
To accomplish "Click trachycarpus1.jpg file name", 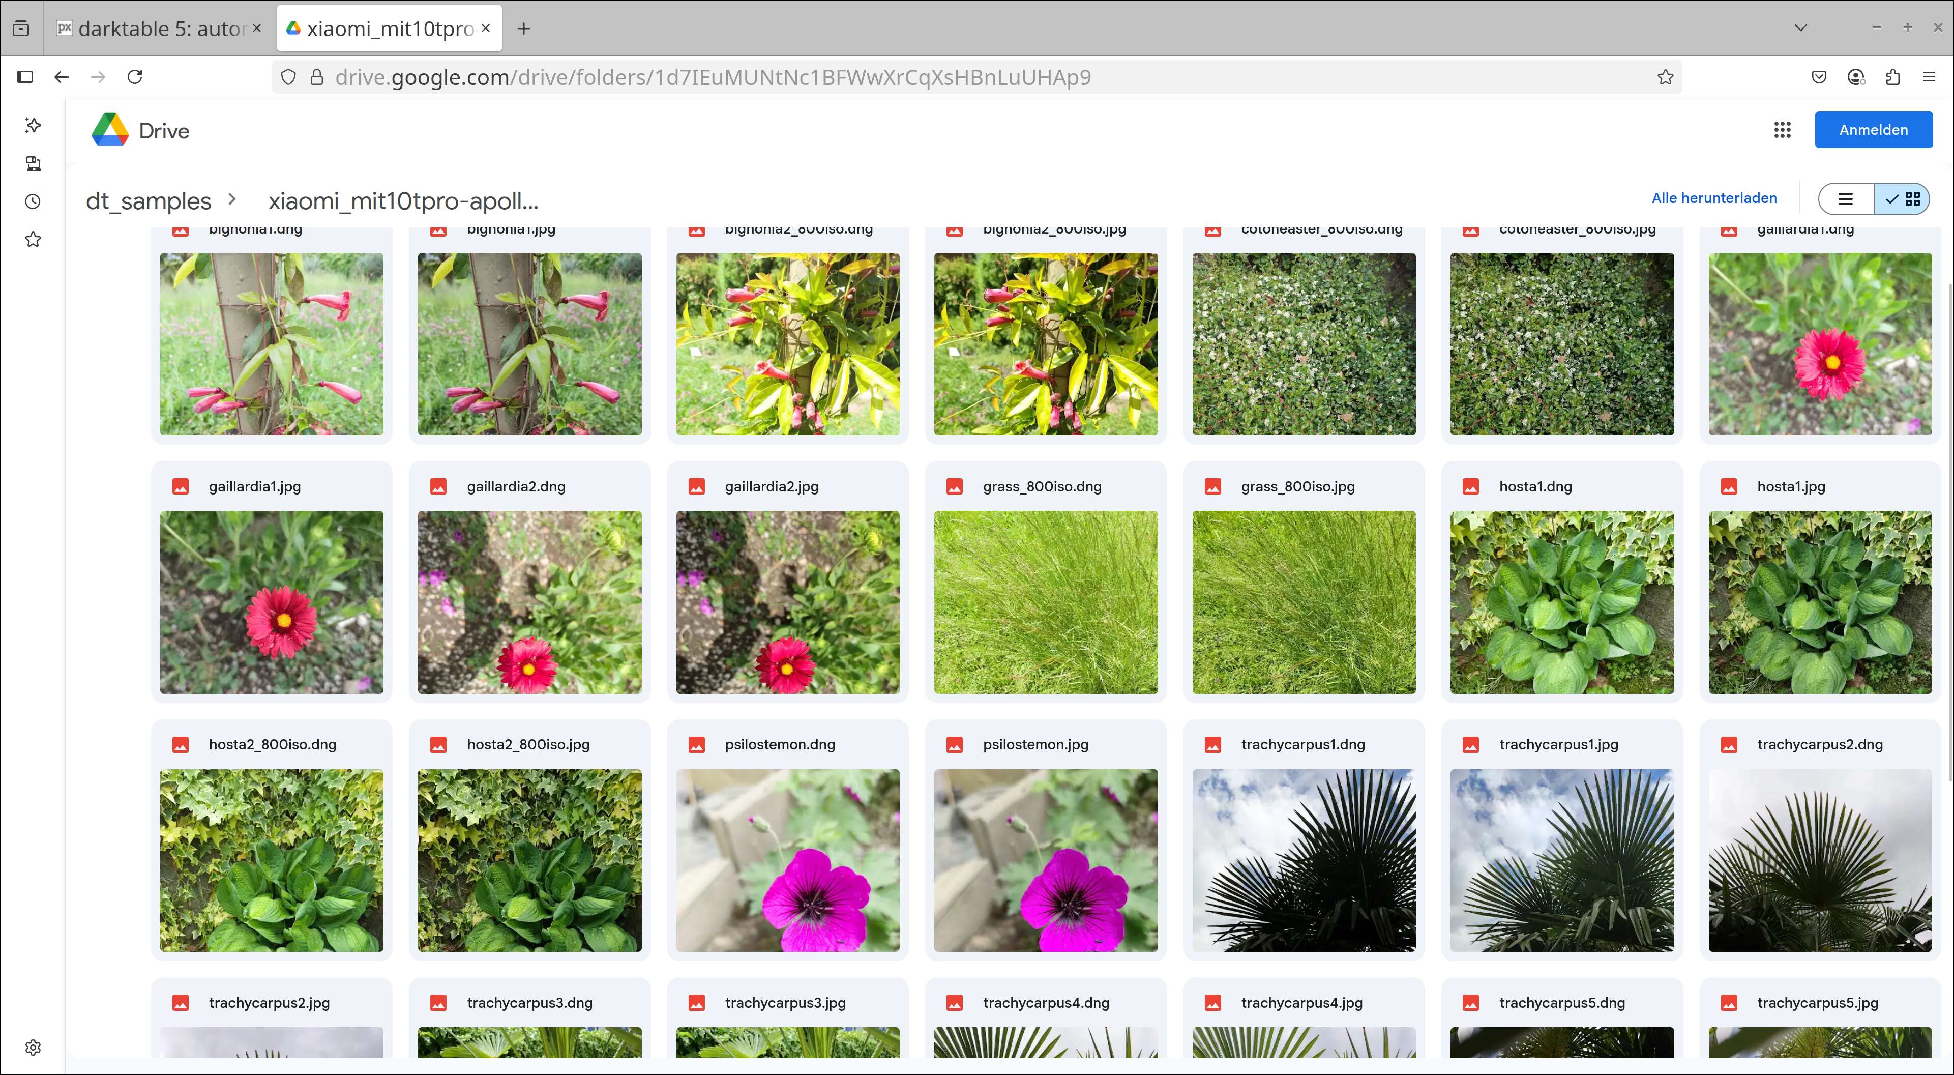I will click(x=1559, y=744).
